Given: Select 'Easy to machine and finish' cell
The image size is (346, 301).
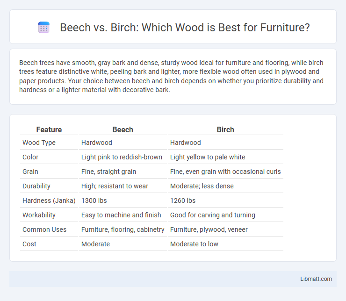Looking at the screenshot, I should (x=121, y=215).
